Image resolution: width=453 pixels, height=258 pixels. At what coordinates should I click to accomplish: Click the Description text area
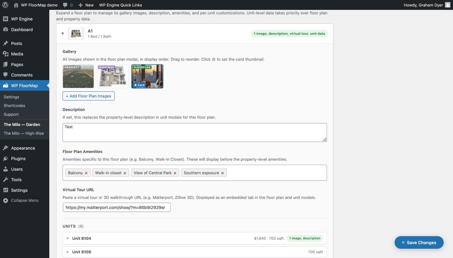[194, 133]
